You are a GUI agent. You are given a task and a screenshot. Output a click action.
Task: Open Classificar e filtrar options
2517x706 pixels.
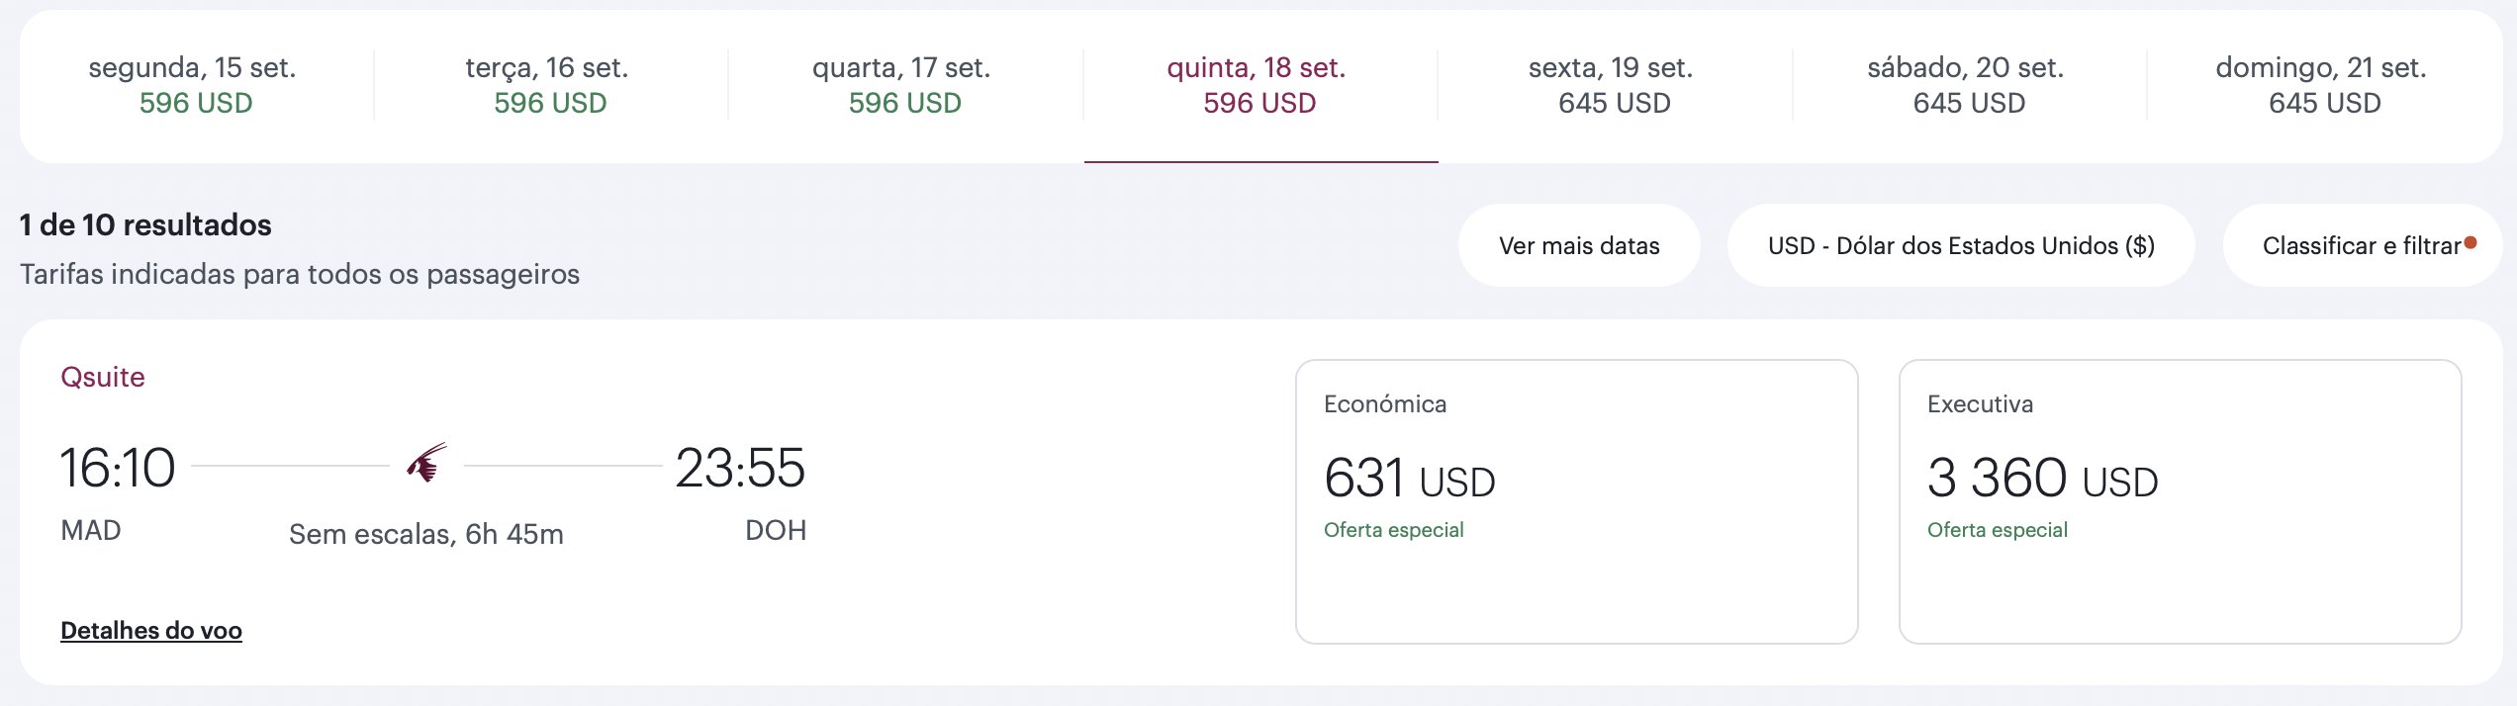[2363, 245]
